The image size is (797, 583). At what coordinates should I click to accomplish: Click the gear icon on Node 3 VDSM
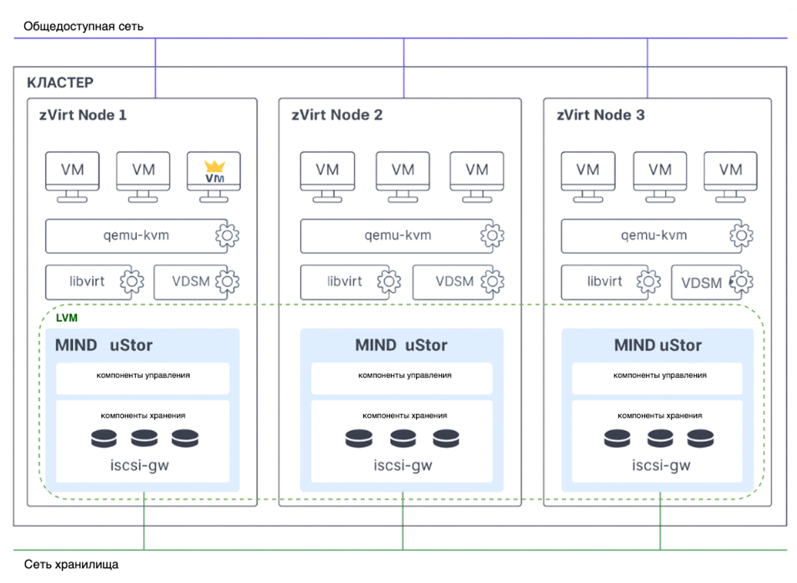click(x=742, y=282)
